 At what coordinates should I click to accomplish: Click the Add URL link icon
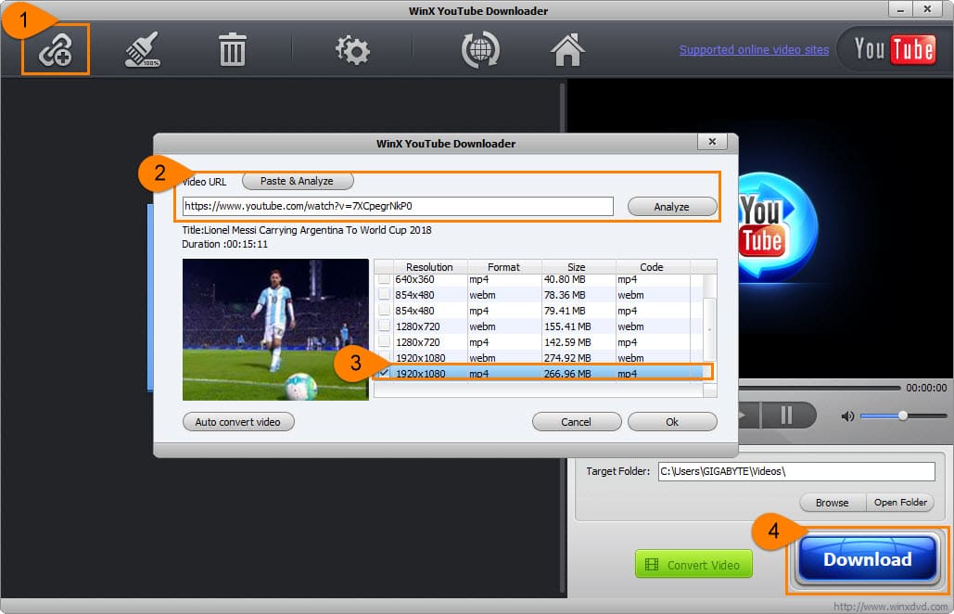coord(56,50)
